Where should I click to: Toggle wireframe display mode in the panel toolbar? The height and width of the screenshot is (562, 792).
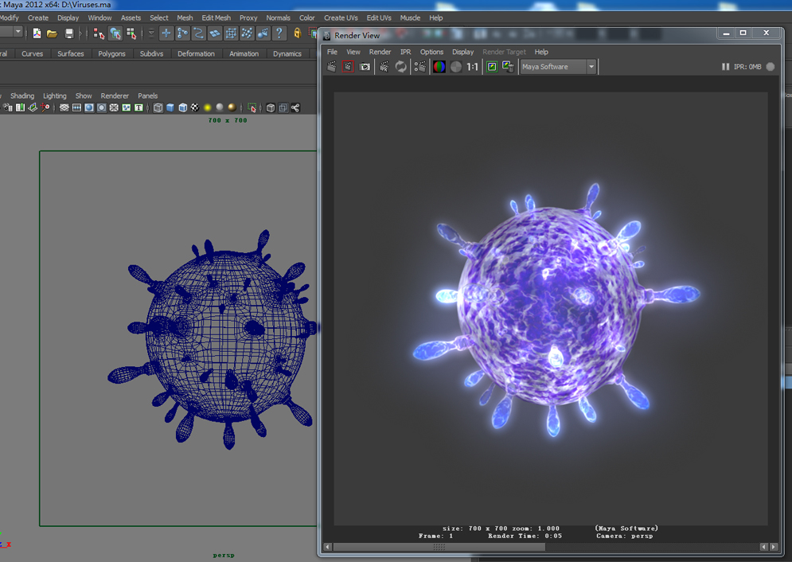coord(158,107)
